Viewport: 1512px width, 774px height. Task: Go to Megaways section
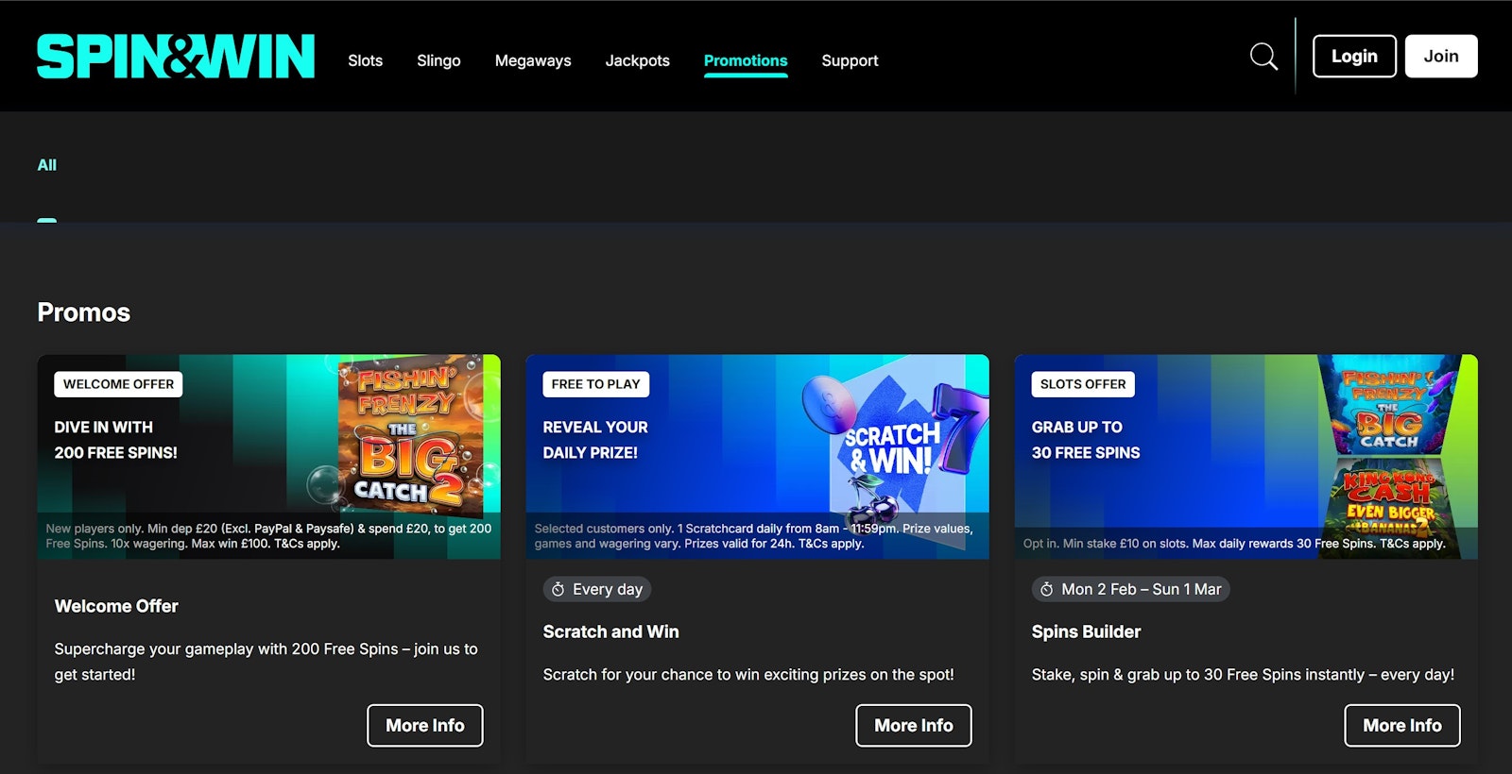pyautogui.click(x=533, y=60)
